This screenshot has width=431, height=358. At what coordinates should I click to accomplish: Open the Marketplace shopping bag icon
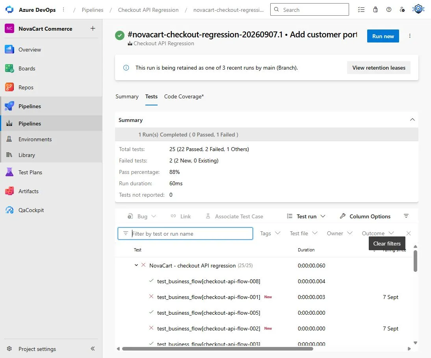[x=375, y=9]
